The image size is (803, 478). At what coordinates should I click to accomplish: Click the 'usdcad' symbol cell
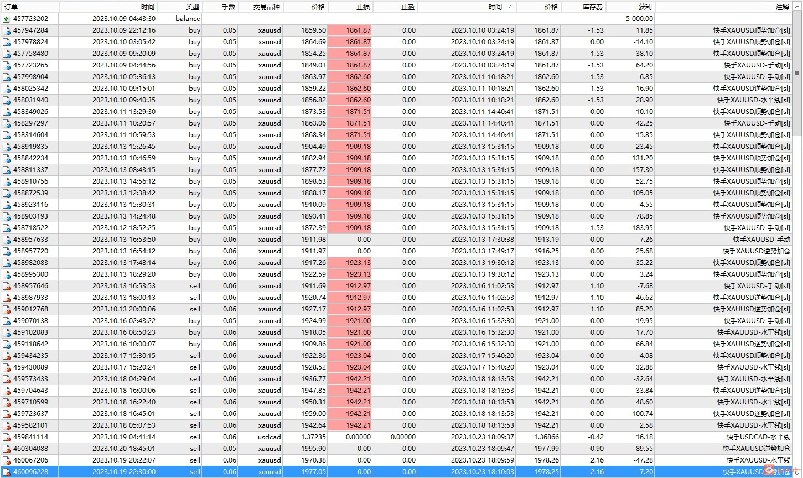click(x=270, y=437)
